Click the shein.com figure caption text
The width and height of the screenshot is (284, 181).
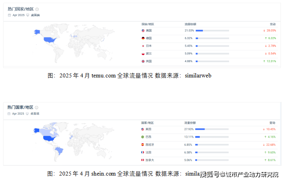click(x=123, y=174)
